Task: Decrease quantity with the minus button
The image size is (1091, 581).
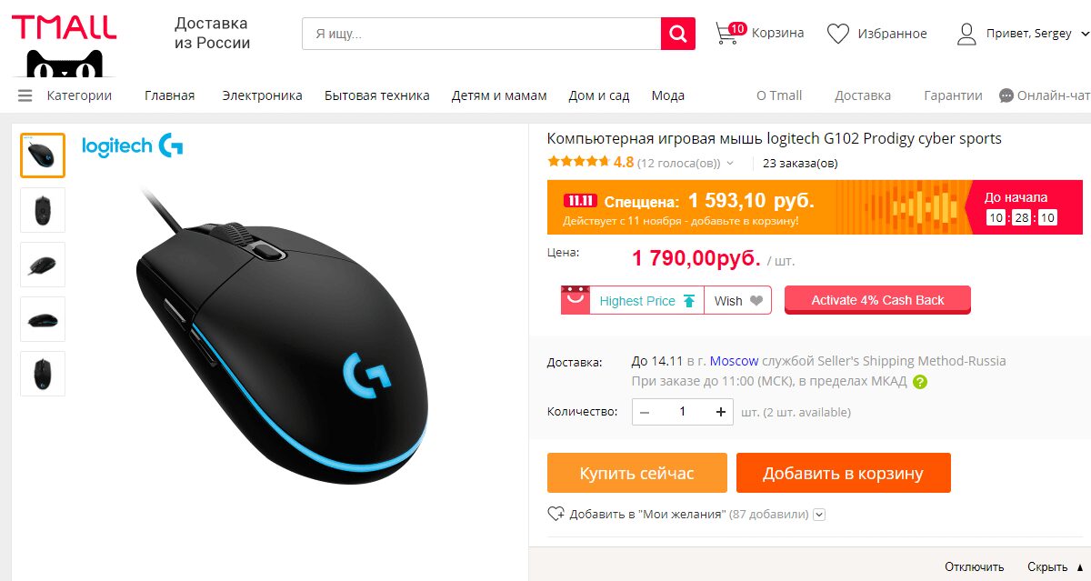Action: pyautogui.click(x=645, y=412)
